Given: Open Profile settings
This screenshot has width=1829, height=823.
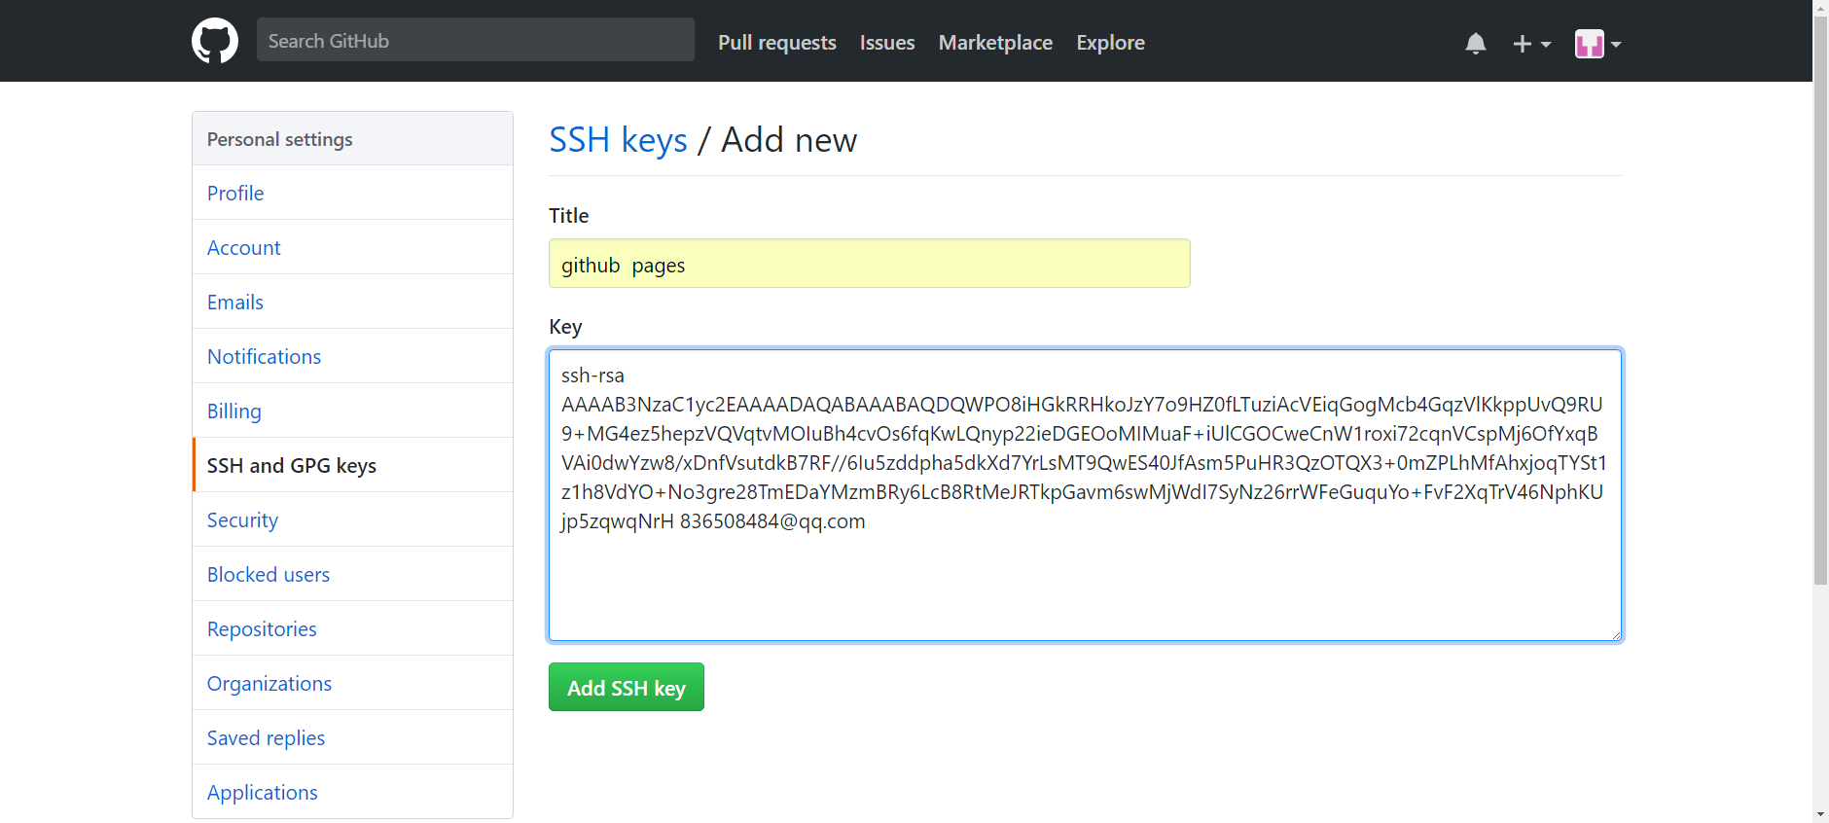Looking at the screenshot, I should [353, 193].
